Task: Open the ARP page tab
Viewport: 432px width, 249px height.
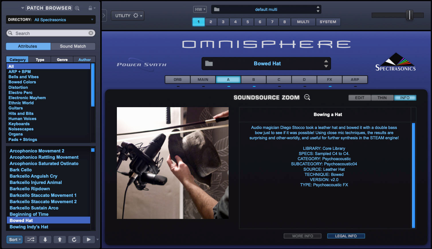Action: click(355, 79)
